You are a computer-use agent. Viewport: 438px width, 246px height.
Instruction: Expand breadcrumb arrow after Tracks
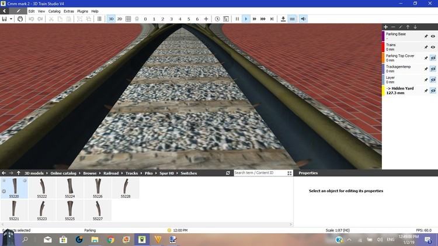tap(141, 174)
